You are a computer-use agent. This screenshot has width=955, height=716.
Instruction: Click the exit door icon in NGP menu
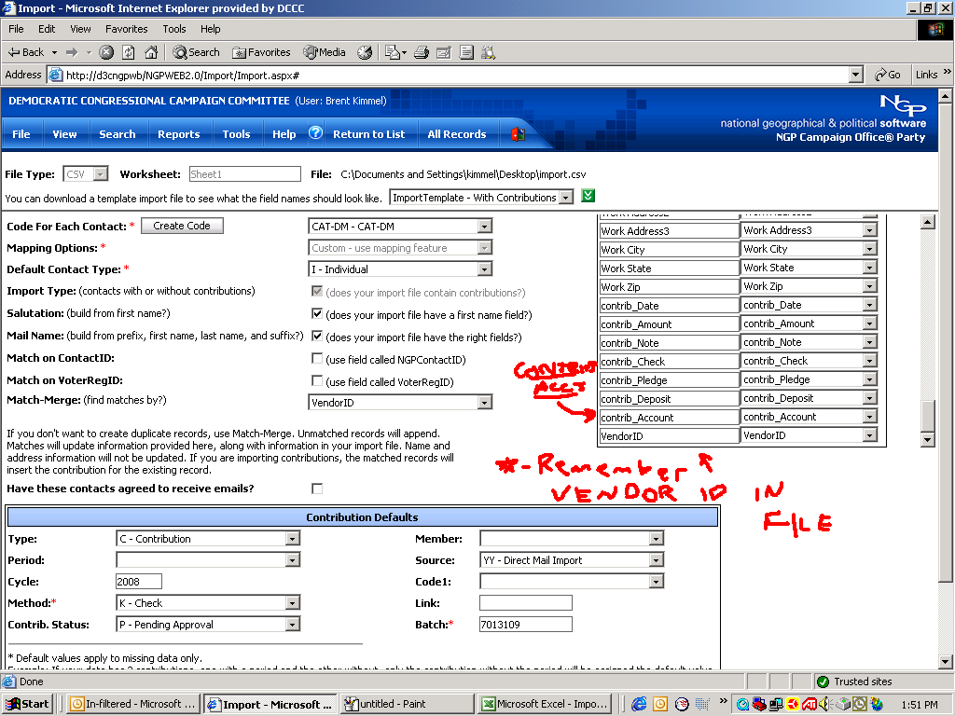pos(518,134)
